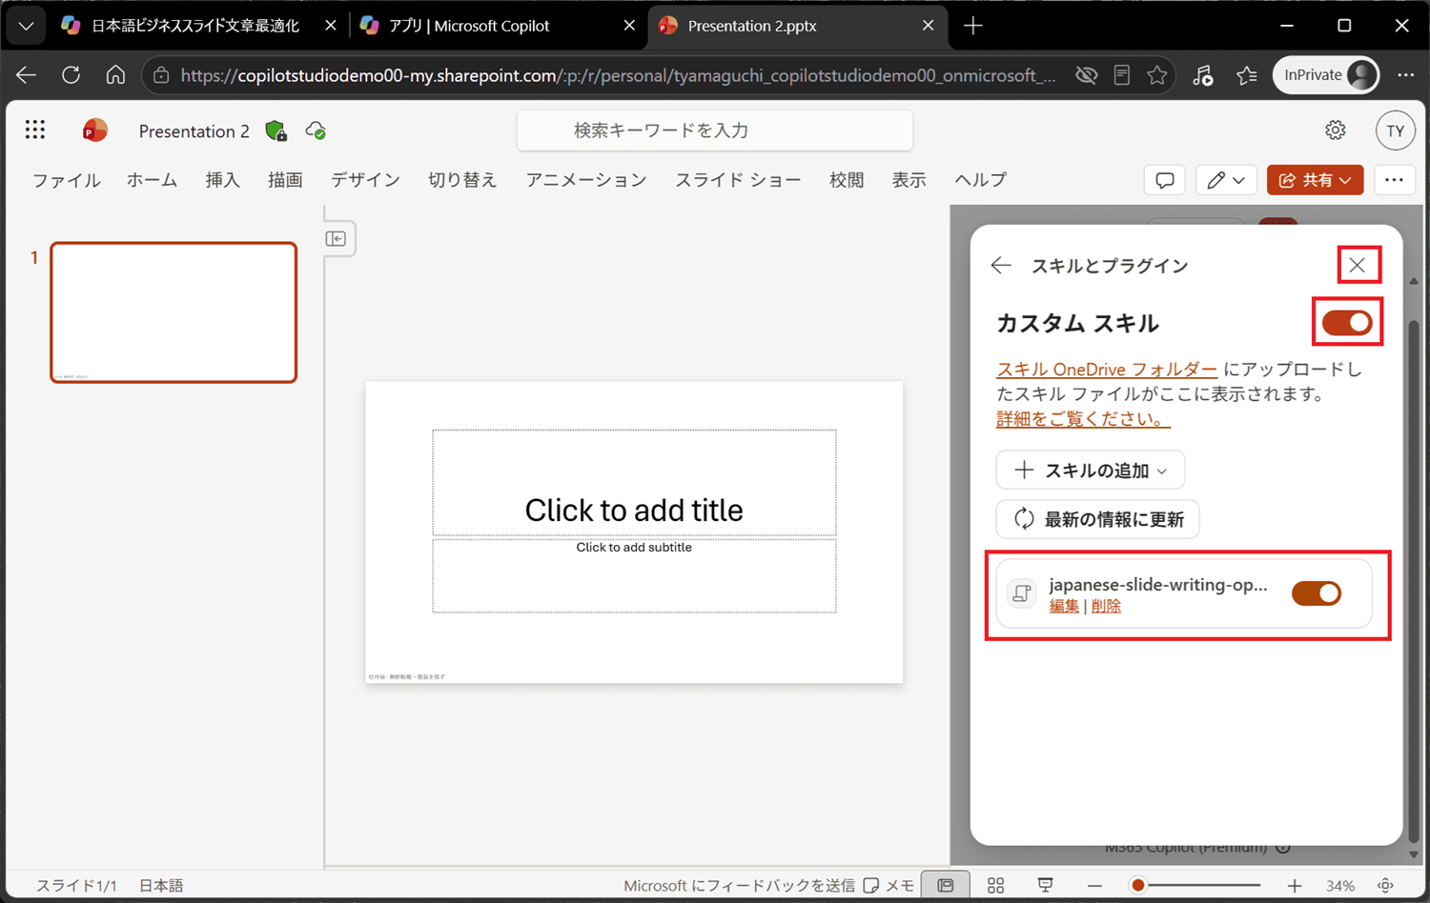Screen dimensions: 1430x903
Task: Click the green shield sensitivity icon
Action: (x=276, y=131)
